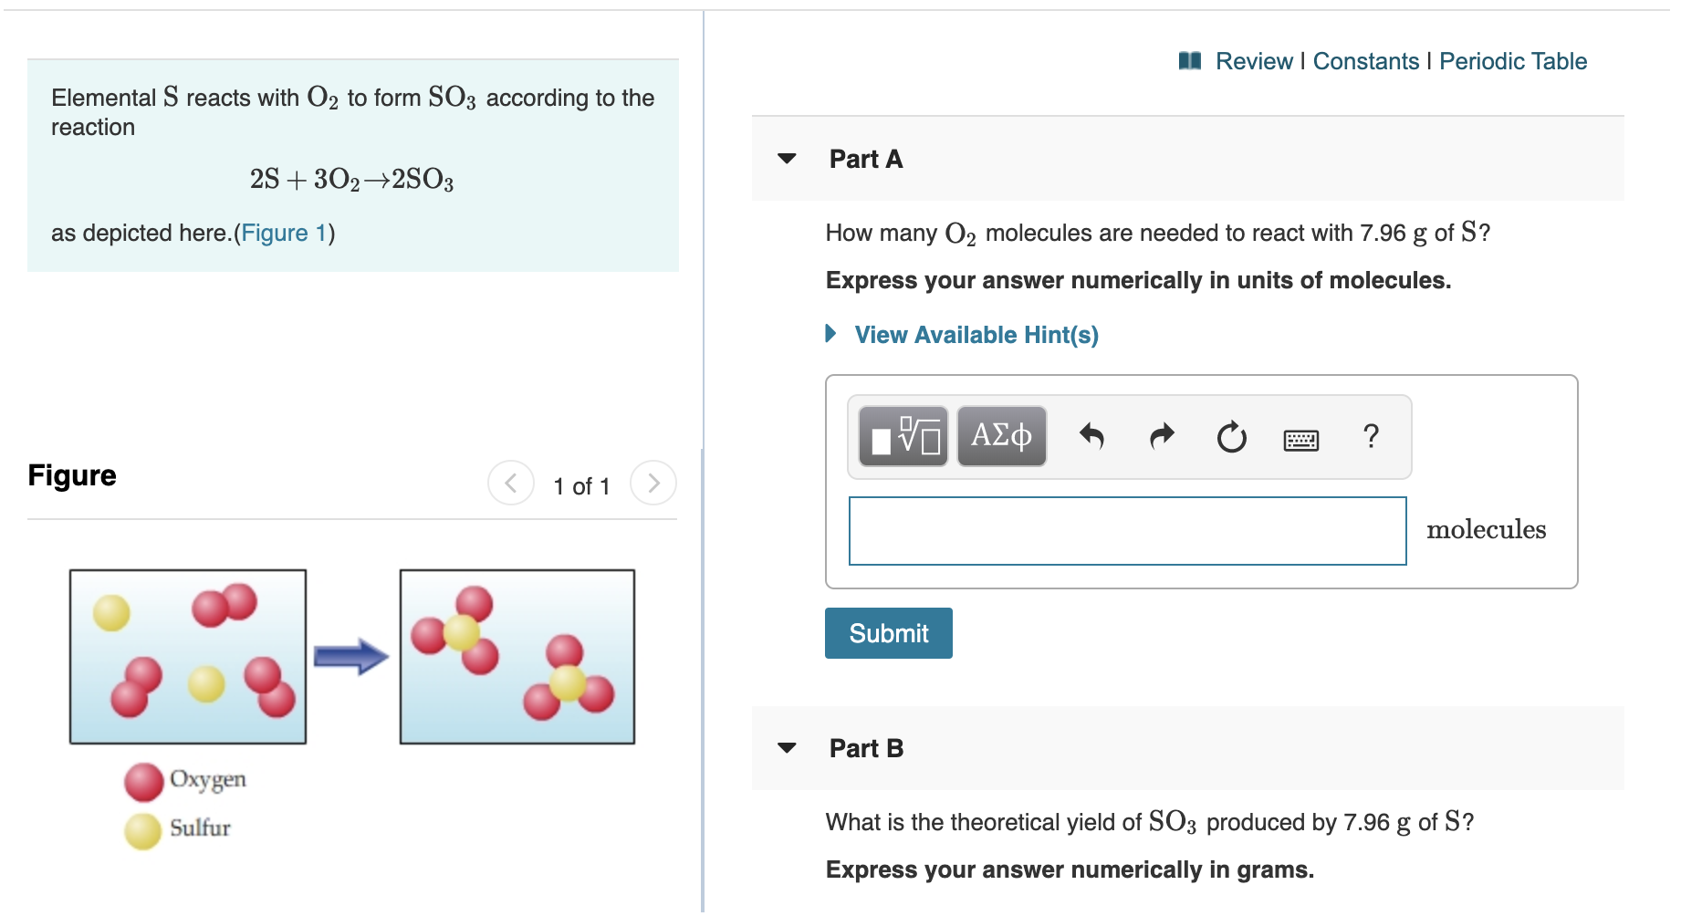Image resolution: width=1681 pixels, height=916 pixels.
Task: Click the molecules answer input box
Action: 1127,530
